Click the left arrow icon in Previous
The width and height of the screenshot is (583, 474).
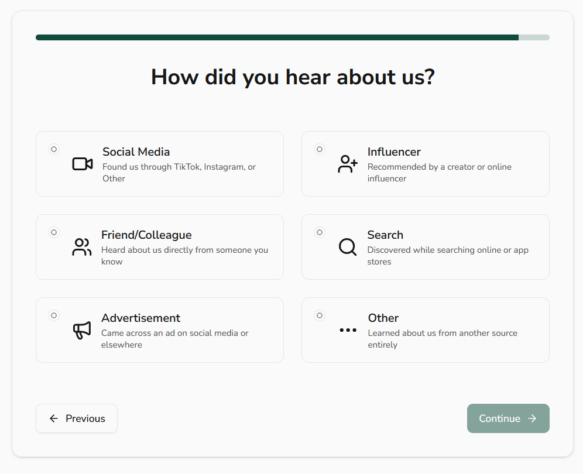point(54,418)
